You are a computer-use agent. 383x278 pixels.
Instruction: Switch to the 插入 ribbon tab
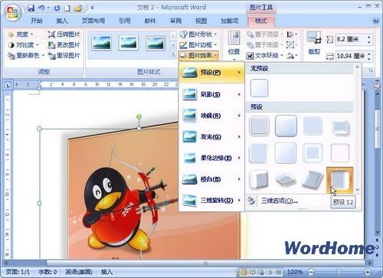click(x=62, y=21)
